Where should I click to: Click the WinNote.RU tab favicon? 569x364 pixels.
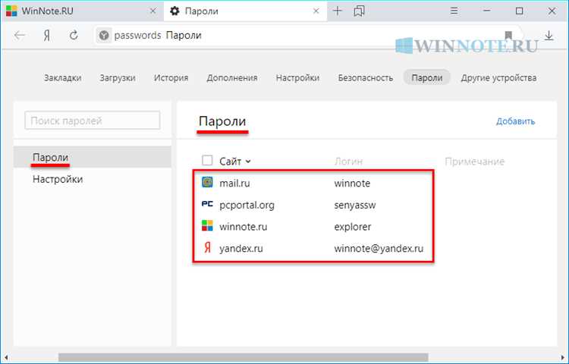click(11, 11)
